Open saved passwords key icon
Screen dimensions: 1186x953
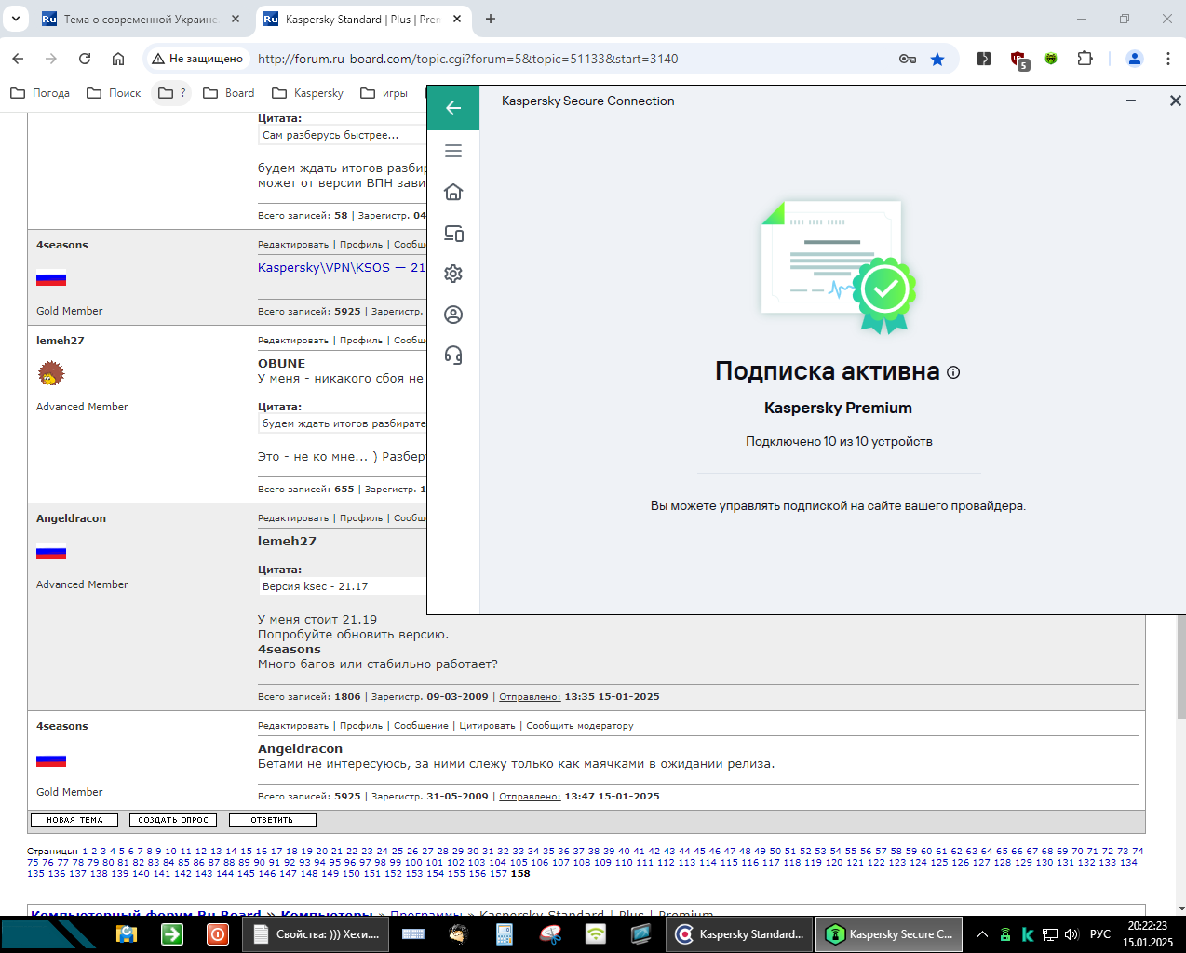(x=908, y=59)
